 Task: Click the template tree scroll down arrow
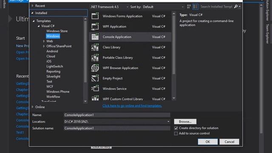tap(85, 101)
